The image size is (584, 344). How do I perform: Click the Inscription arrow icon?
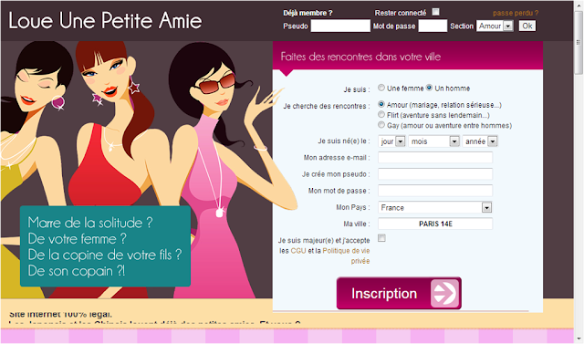point(444,294)
